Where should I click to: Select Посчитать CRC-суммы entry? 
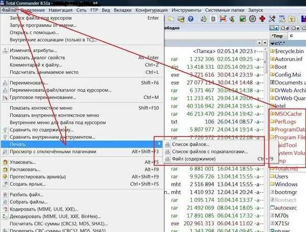tap(82, 224)
